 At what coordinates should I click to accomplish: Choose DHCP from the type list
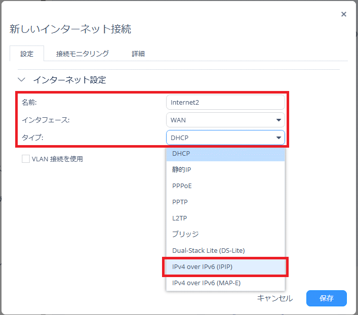tap(225, 153)
